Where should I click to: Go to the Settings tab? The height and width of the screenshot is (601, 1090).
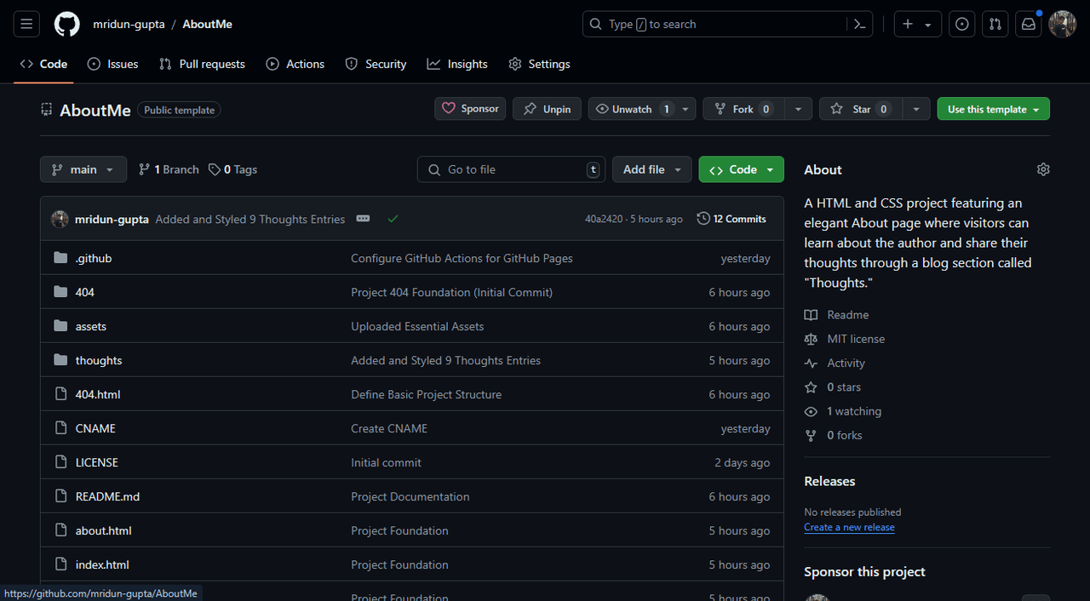539,64
